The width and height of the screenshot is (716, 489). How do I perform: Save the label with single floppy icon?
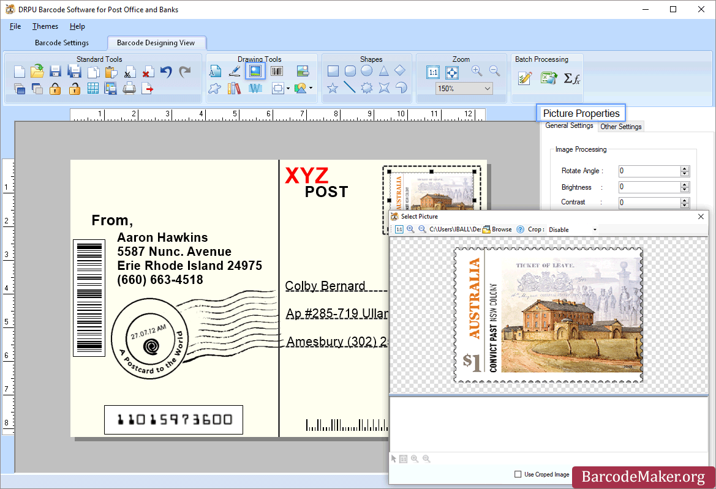(x=55, y=72)
